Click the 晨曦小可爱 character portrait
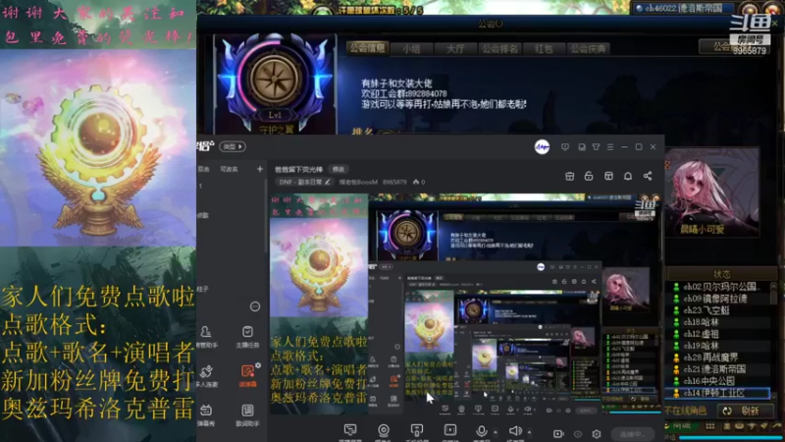Screen dimensions: 785x442 pos(711,192)
